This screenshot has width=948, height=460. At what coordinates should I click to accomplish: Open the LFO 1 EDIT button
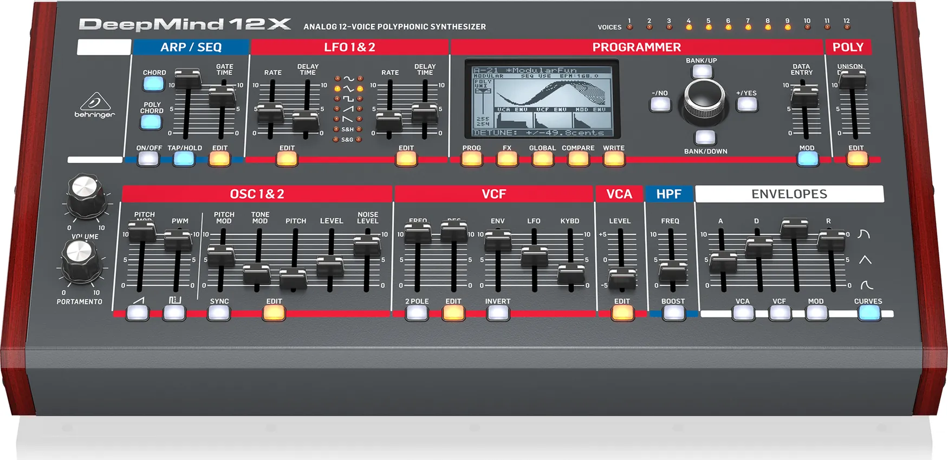pyautogui.click(x=287, y=159)
